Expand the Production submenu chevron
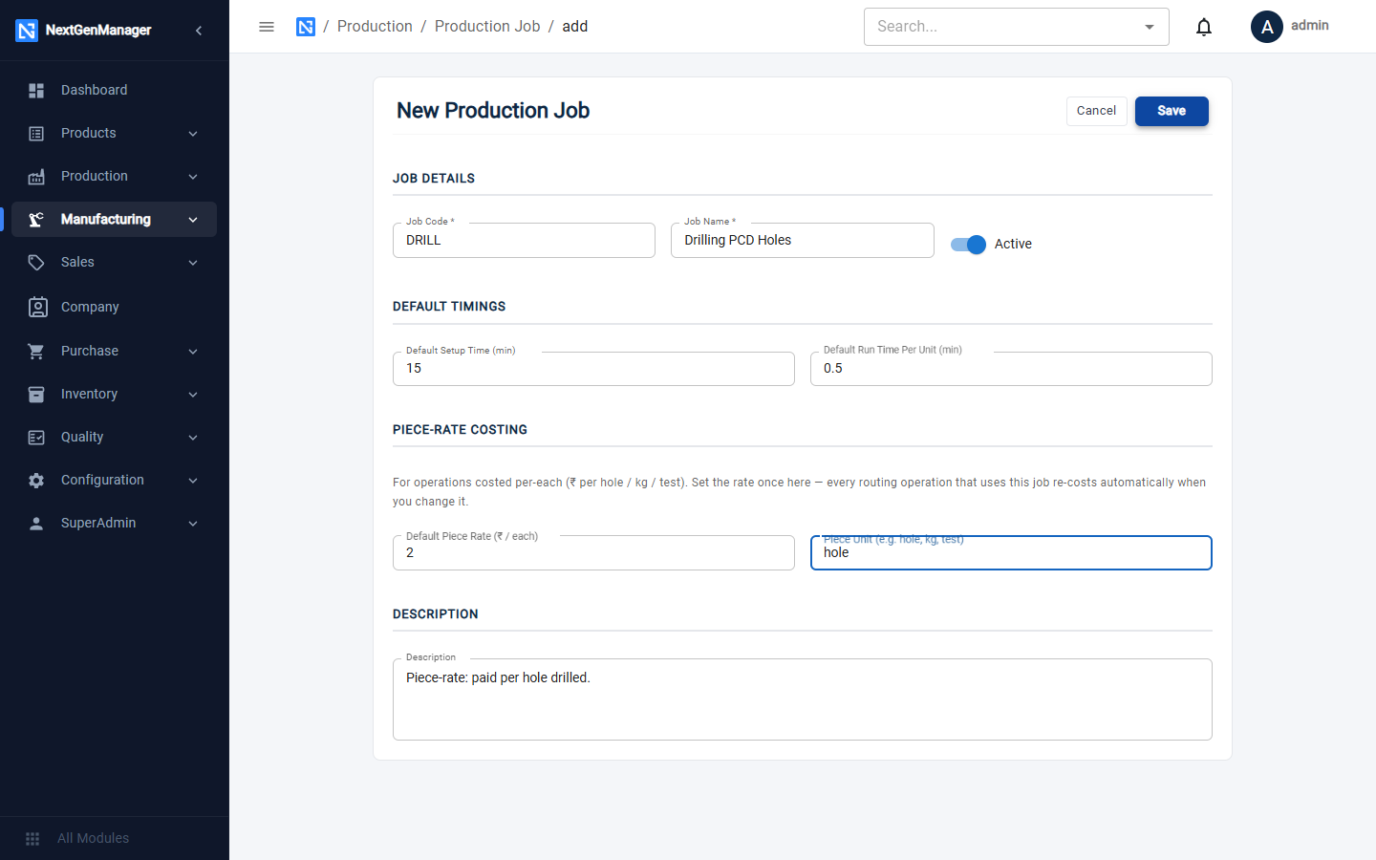Image resolution: width=1376 pixels, height=860 pixels. (x=193, y=177)
